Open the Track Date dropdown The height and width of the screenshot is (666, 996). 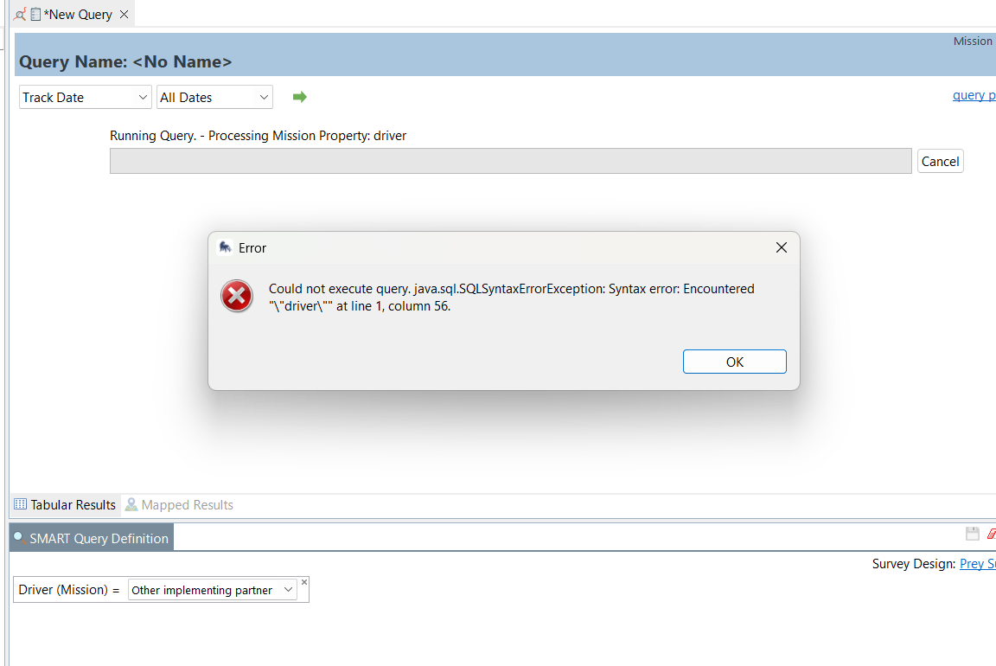[x=86, y=98]
